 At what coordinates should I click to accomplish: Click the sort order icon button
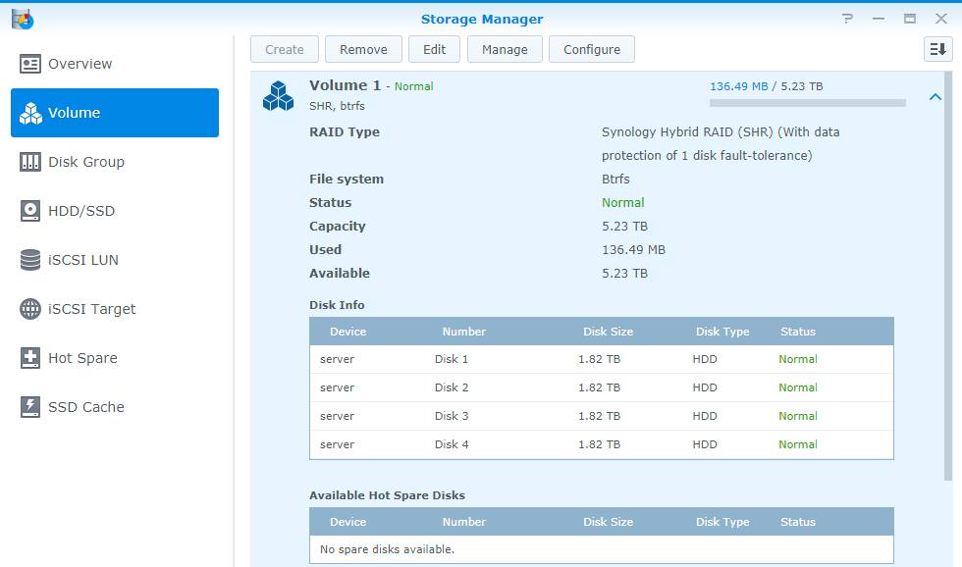pyautogui.click(x=938, y=49)
